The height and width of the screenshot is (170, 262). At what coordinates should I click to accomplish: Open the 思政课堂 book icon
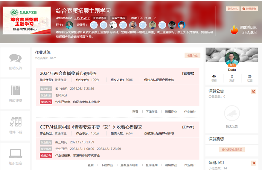[15, 90]
